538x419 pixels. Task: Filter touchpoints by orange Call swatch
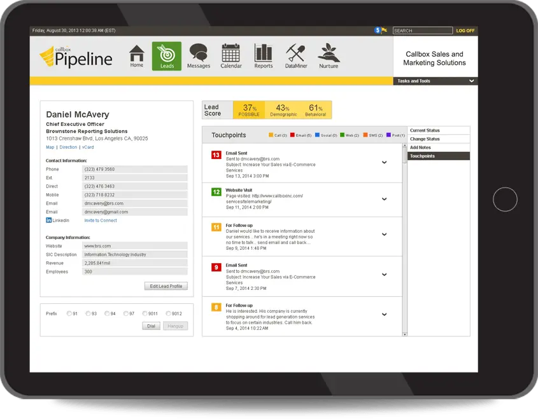pyautogui.click(x=271, y=135)
